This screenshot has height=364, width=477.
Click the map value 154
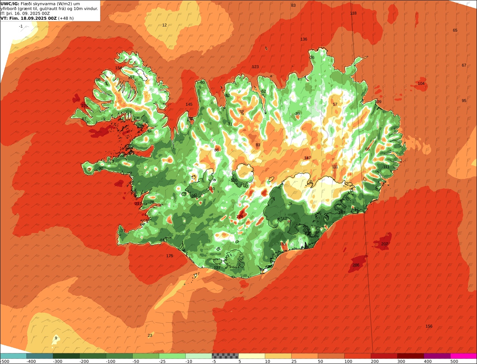(119, 68)
